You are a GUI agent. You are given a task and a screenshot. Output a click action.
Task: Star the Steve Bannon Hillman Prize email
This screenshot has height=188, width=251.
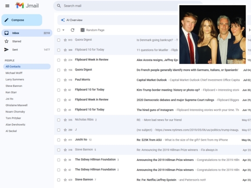(65, 150)
